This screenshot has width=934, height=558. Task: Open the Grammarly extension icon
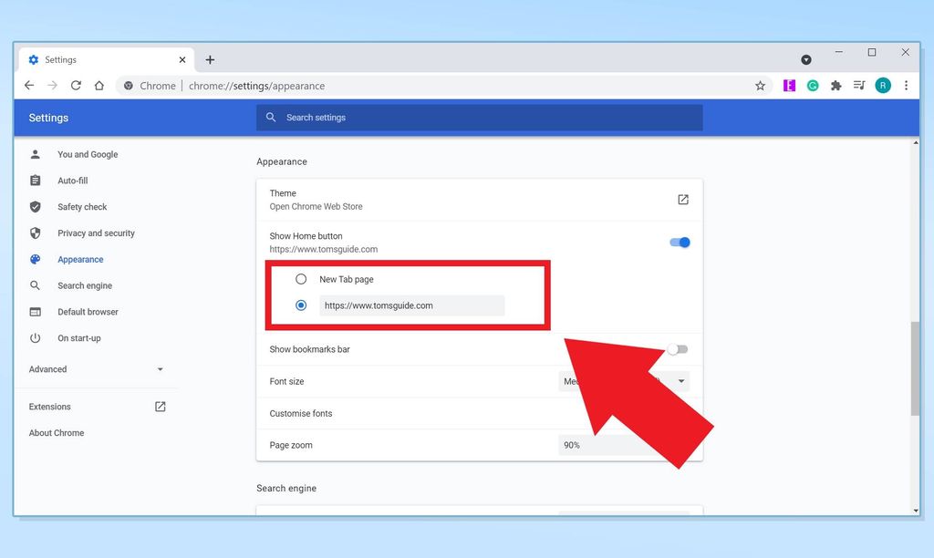coord(813,85)
